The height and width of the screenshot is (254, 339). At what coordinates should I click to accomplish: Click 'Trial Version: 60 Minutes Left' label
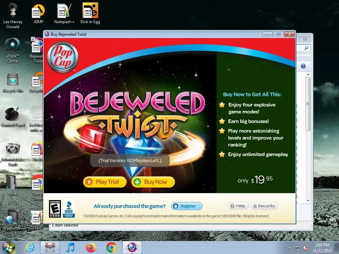click(130, 160)
